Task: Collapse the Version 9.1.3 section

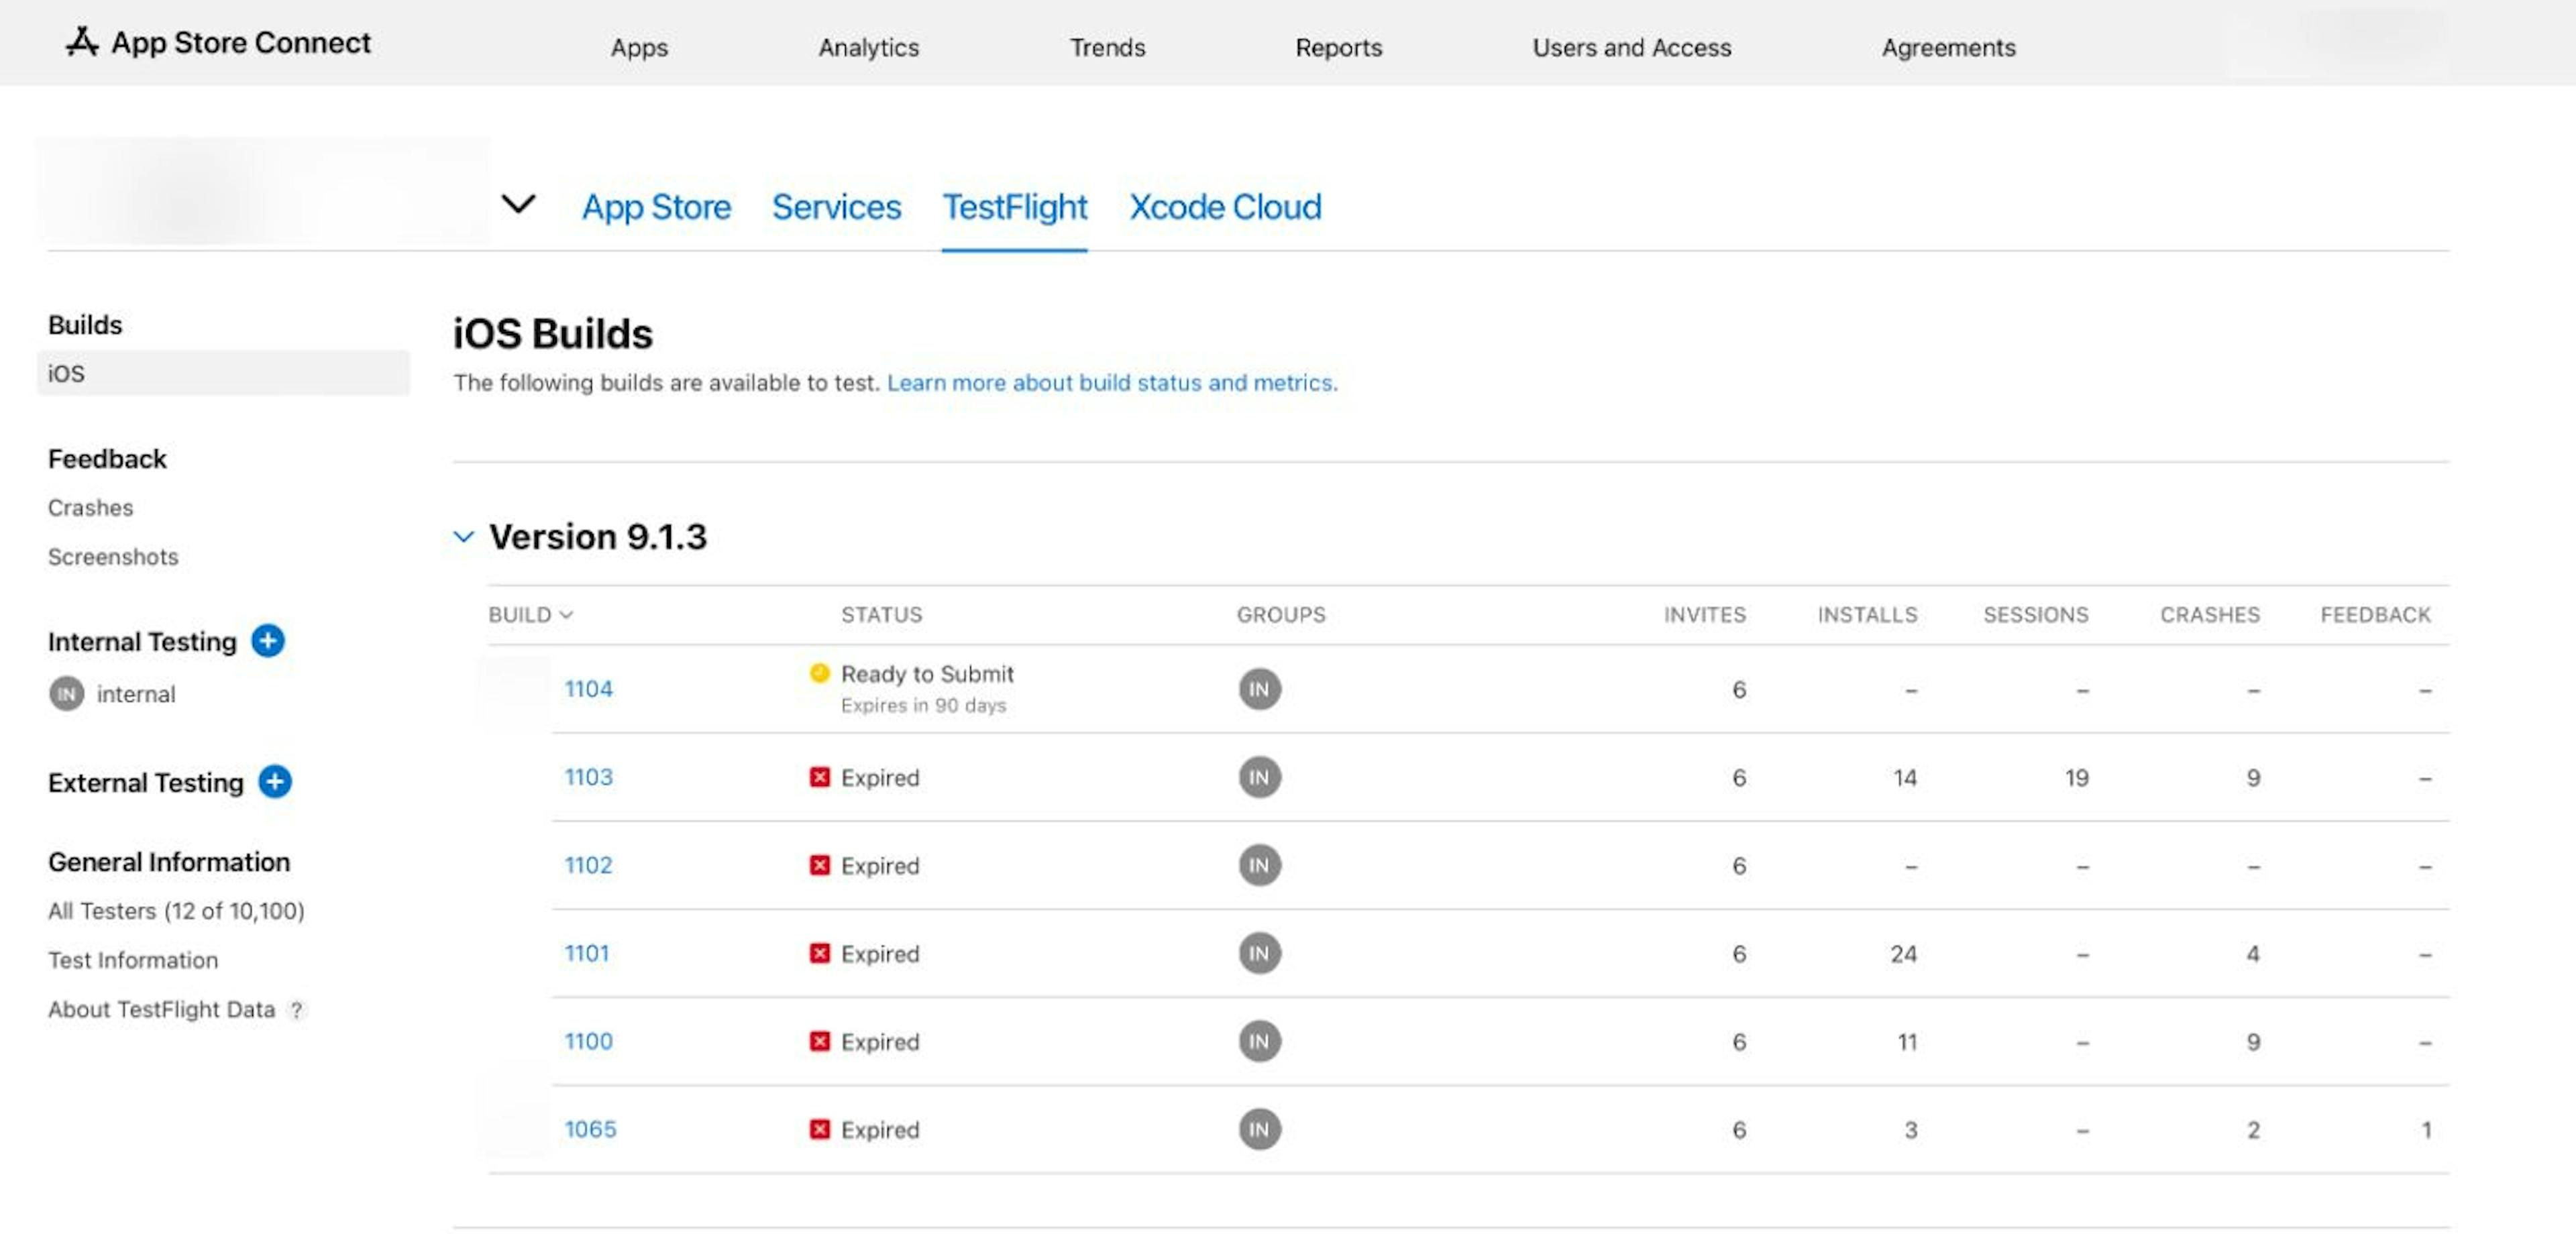Action: point(463,536)
